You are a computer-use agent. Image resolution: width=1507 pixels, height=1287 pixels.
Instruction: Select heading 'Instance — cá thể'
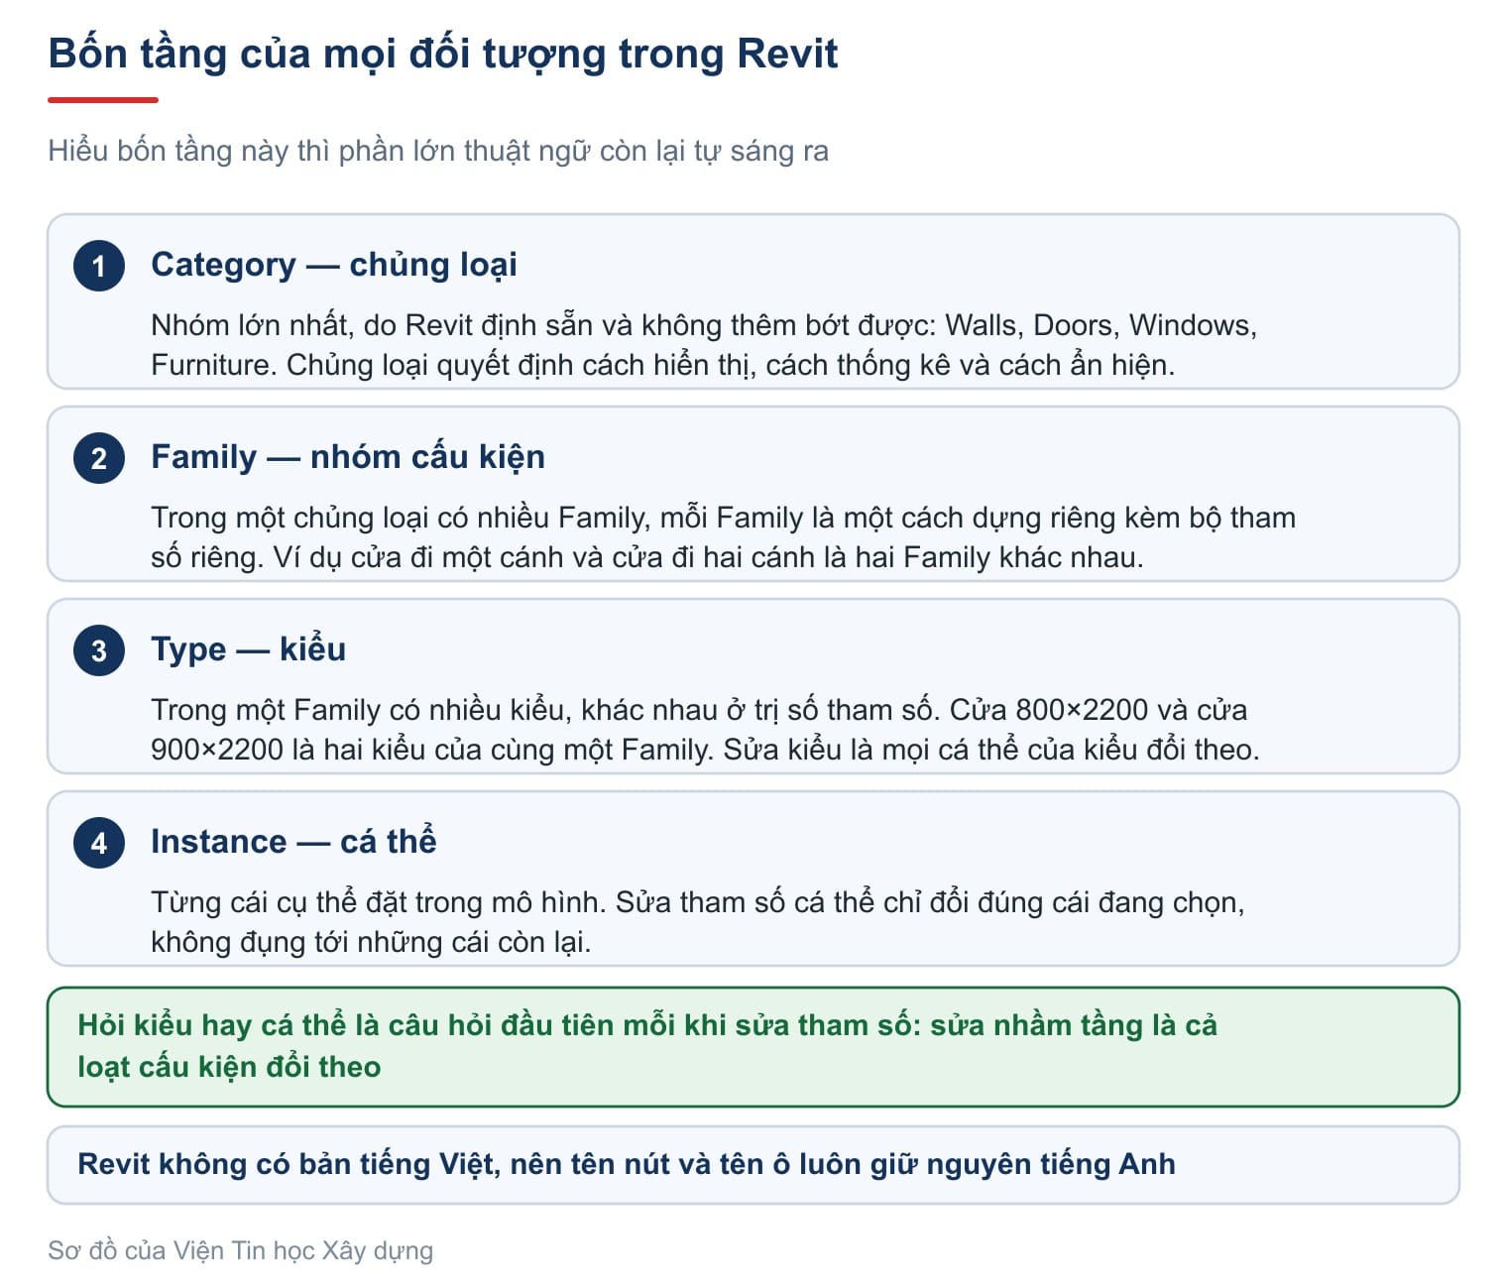[x=293, y=842]
